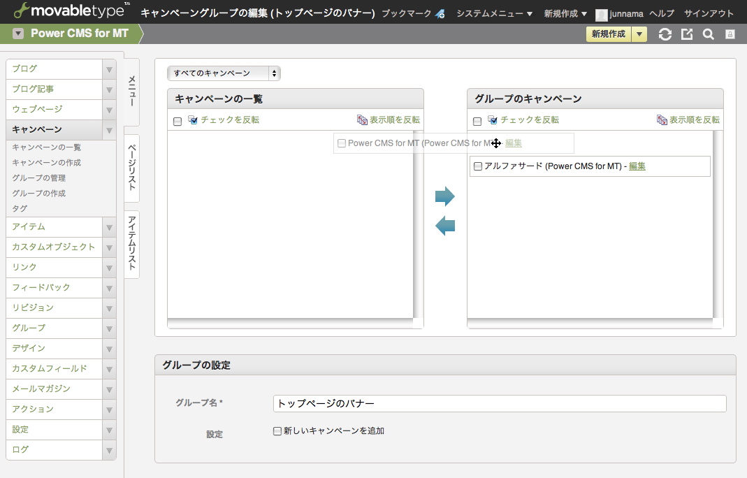Click the refresh icon in the toolbar
The height and width of the screenshot is (478, 747).
[x=665, y=34]
